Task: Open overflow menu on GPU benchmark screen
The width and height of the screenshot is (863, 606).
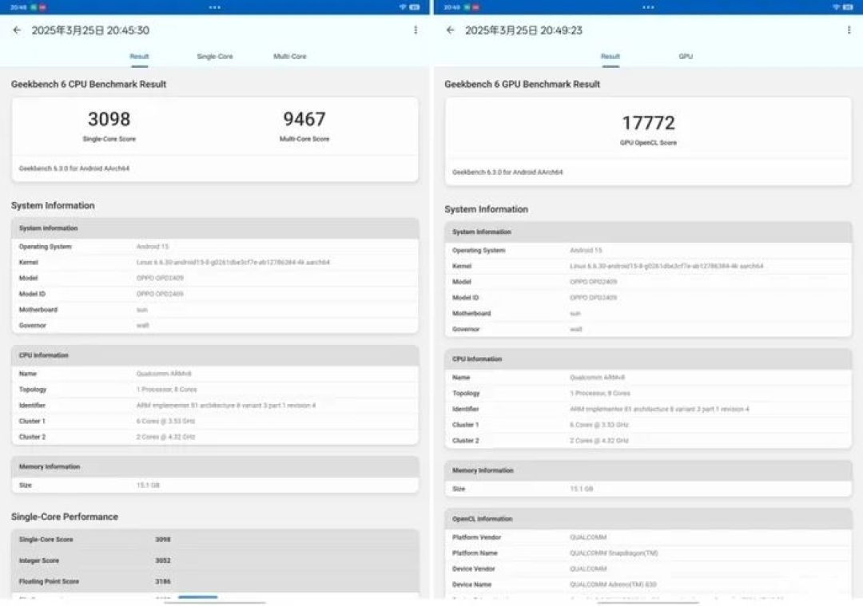Action: point(849,30)
